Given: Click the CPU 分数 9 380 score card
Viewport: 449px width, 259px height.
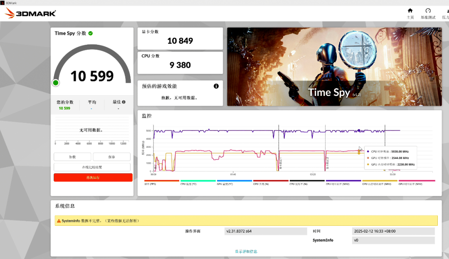Looking at the screenshot, I should pyautogui.click(x=180, y=63).
